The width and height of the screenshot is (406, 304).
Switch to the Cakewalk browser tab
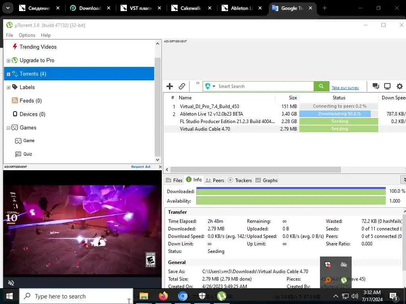pos(192,8)
